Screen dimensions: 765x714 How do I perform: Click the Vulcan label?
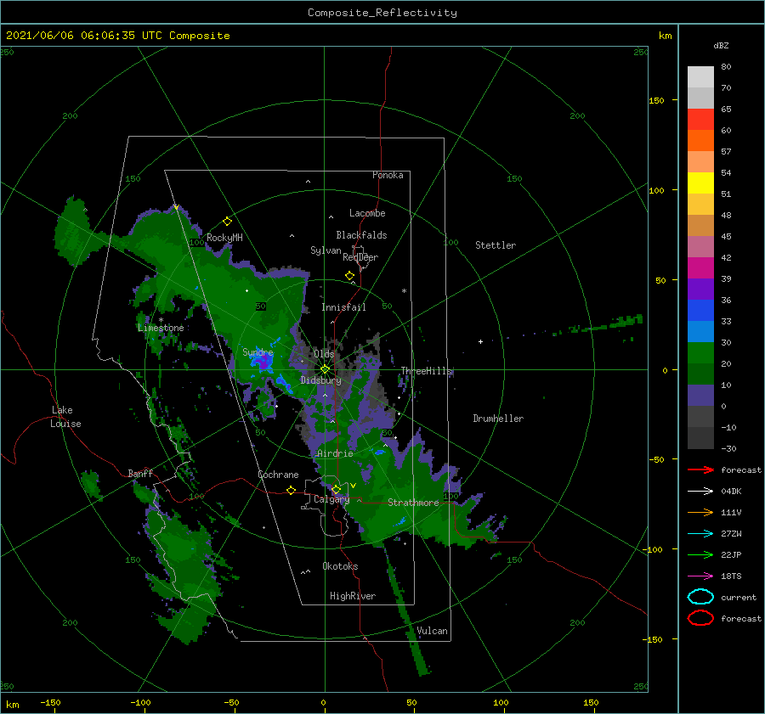coord(433,631)
